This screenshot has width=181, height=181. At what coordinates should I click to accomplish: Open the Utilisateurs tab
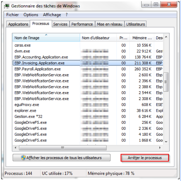(x=136, y=24)
